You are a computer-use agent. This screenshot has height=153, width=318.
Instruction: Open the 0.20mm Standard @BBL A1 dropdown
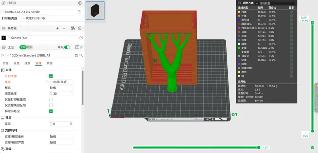[x=39, y=55]
